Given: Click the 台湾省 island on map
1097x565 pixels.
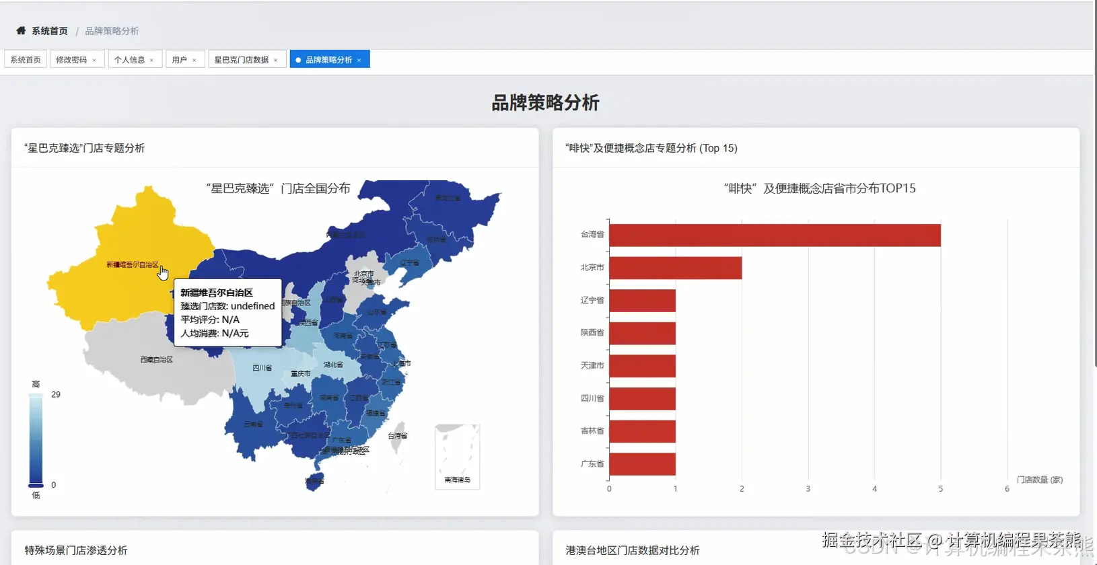Looking at the screenshot, I should (x=399, y=436).
